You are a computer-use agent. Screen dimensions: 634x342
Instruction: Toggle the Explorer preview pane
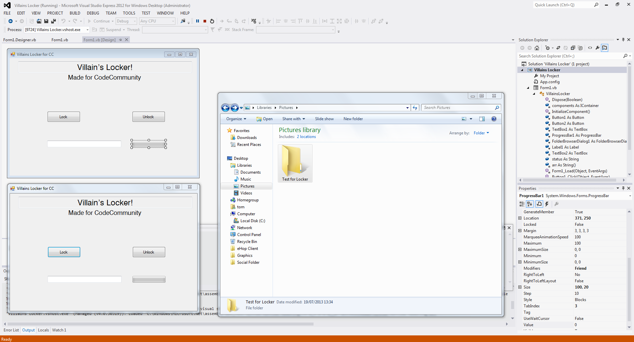tap(482, 119)
